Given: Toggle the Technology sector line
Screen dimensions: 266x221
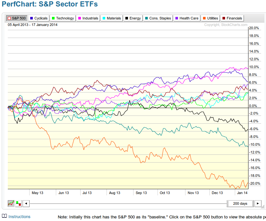Looking at the screenshot, I should pyautogui.click(x=63, y=18).
